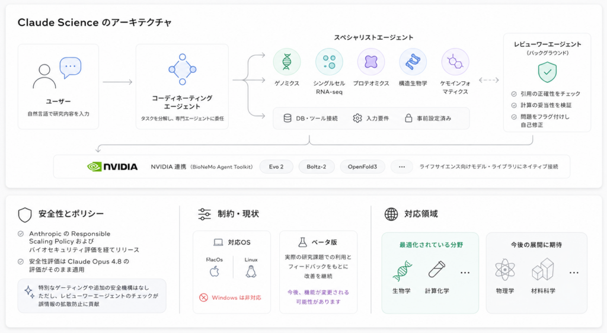Click the flask icon beside ベータ版

point(302,242)
